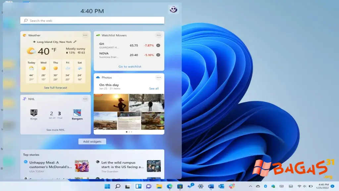Screen dimensions: 339x191
Task: Open Microsoft Store from taskbar
Action: point(180,186)
